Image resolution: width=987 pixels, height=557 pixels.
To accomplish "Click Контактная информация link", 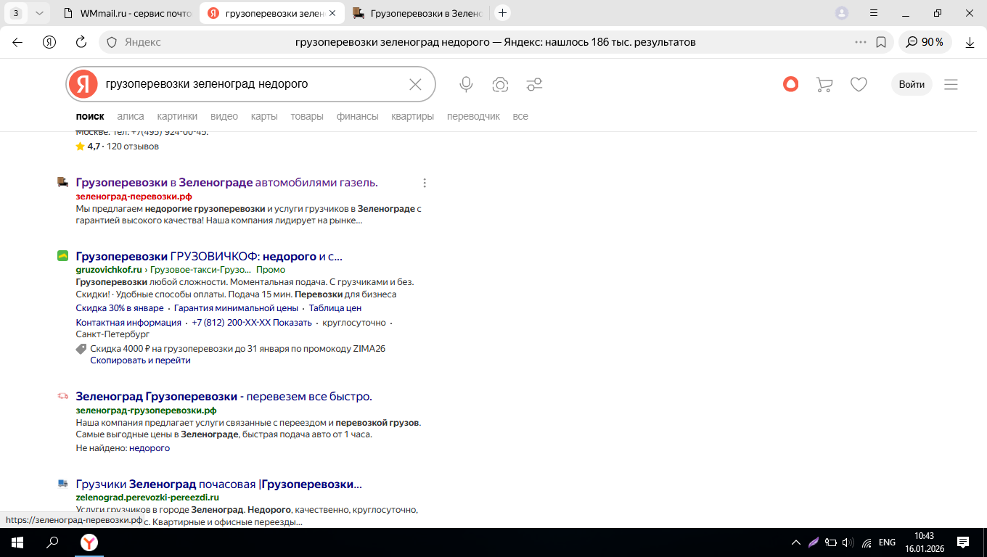I will point(128,323).
